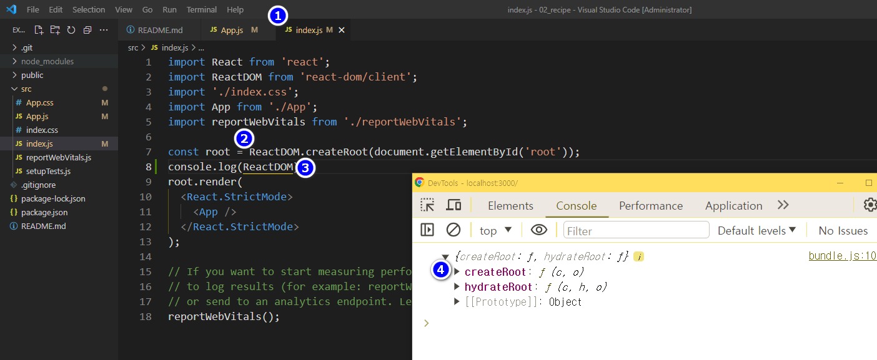Click the VS Code logo icon
Screen dimensions: 877x360
point(11,9)
